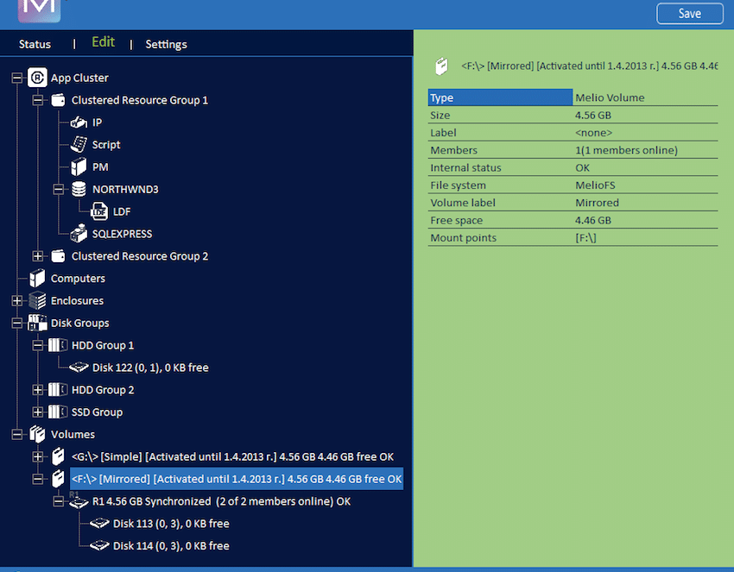
Task: Expand the G:\ Simple volume
Action: pos(37,456)
